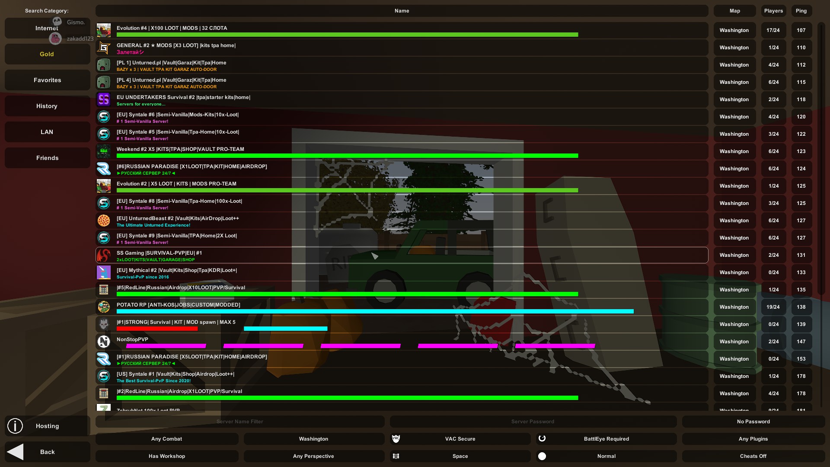Screen dimensions: 830x467
Task: Toggle the BattlEye Required filter
Action: pyautogui.click(x=606, y=439)
